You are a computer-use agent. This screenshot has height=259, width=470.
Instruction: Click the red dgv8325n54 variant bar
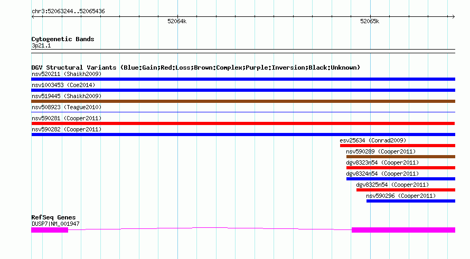click(406, 190)
